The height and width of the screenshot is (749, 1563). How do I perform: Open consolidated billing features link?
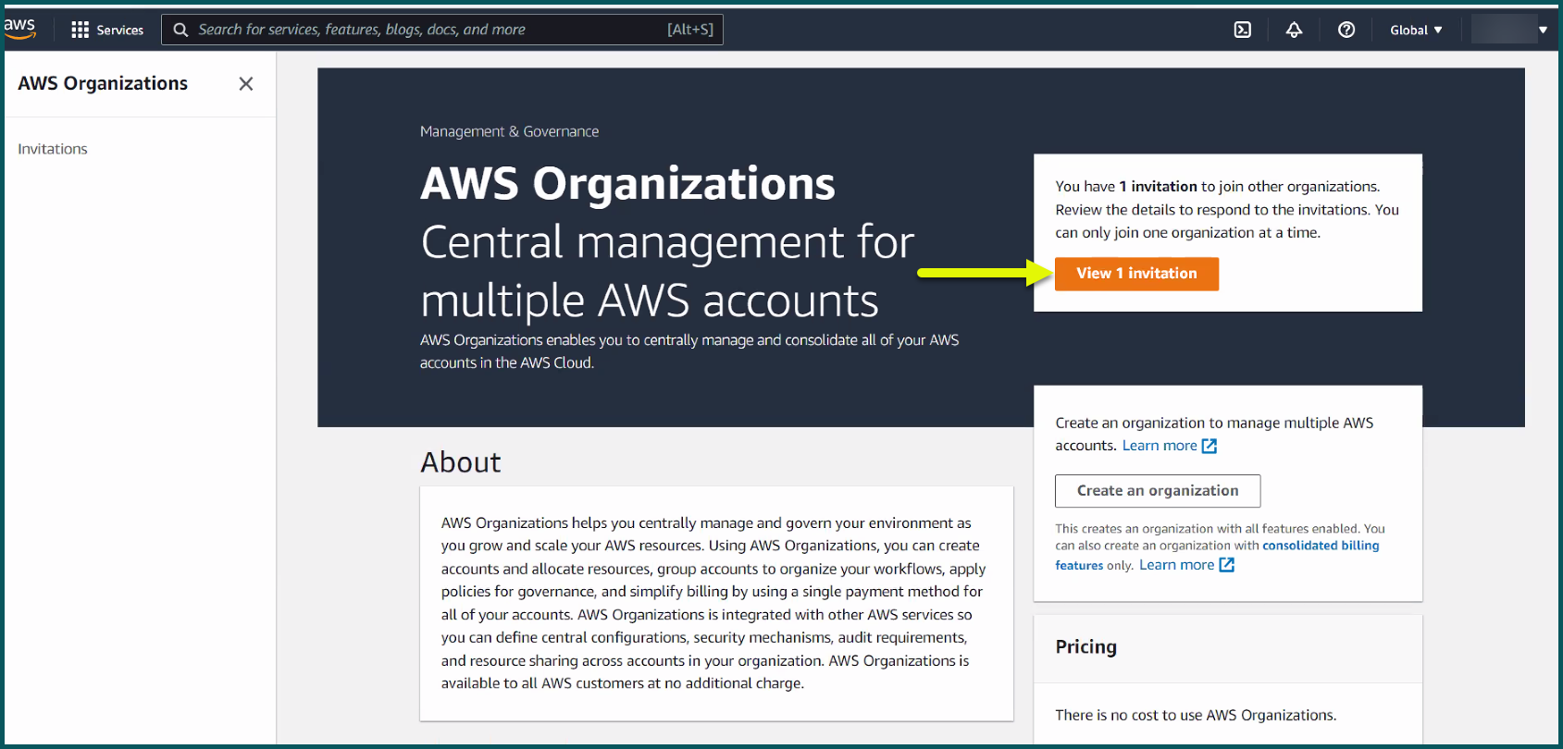pyautogui.click(x=1217, y=555)
